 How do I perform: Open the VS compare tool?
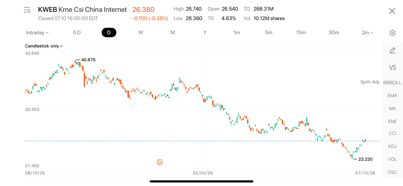tap(393, 67)
